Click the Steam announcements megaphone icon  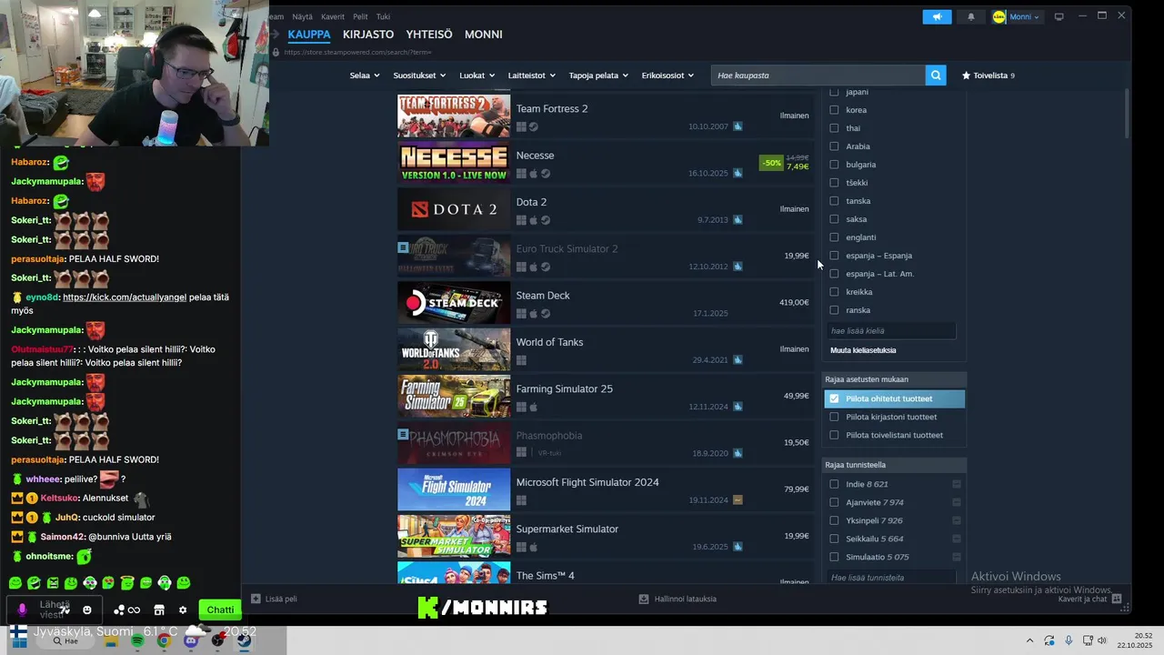pos(937,16)
